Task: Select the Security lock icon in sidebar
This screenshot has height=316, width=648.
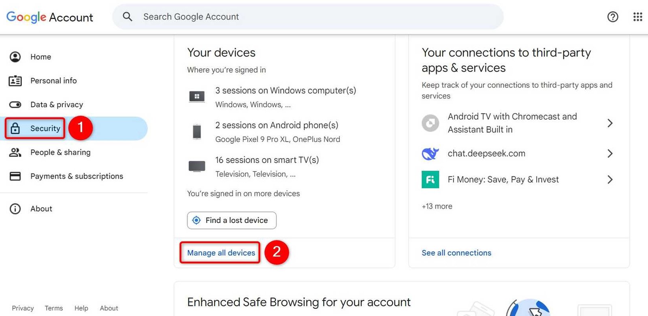Action: 15,128
